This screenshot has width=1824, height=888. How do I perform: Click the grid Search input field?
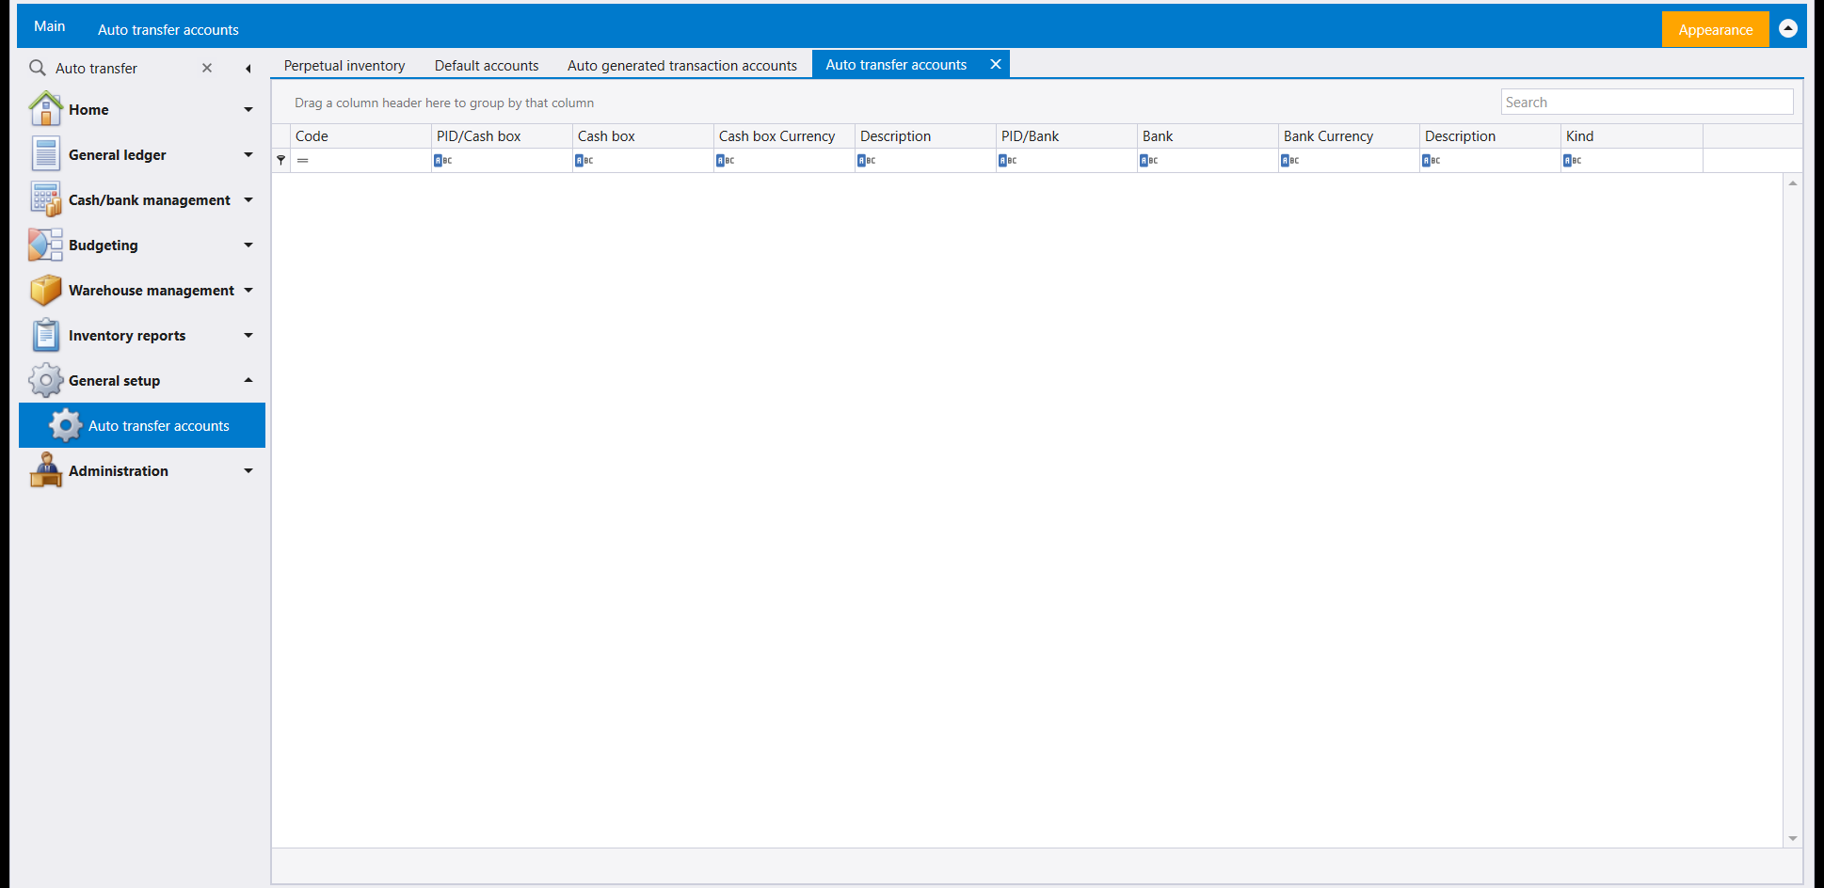1647,102
